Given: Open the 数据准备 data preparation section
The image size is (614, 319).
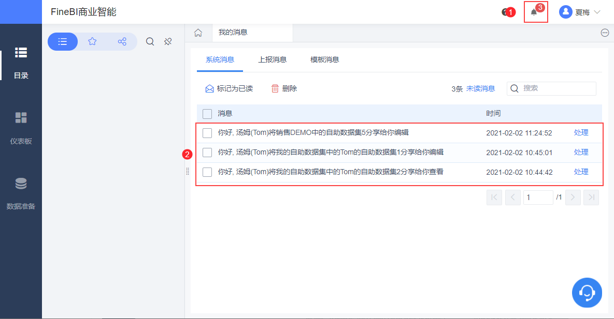Looking at the screenshot, I should (x=21, y=193).
